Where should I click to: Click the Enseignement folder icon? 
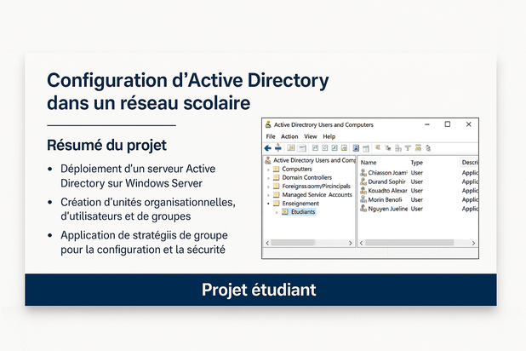pos(276,204)
